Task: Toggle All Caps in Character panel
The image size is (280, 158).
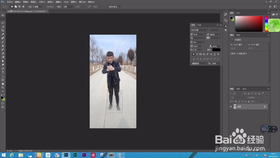Action: coord(200,54)
